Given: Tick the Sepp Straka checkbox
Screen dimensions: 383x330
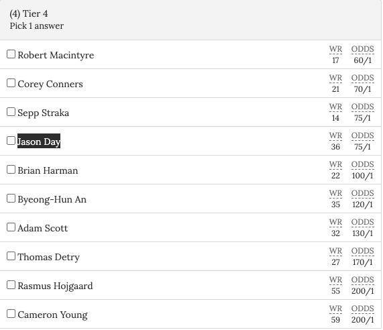Looking at the screenshot, I should 11,112.
